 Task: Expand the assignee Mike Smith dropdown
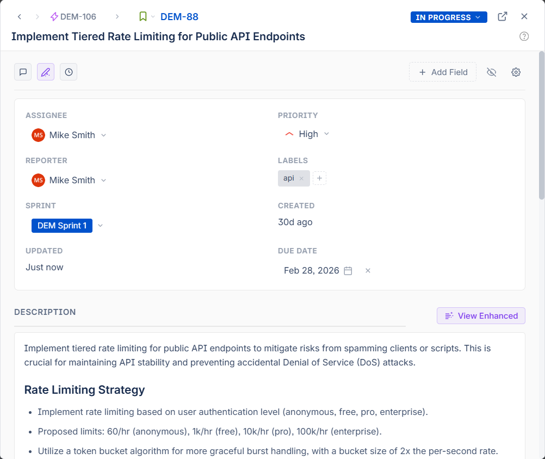[x=104, y=135]
